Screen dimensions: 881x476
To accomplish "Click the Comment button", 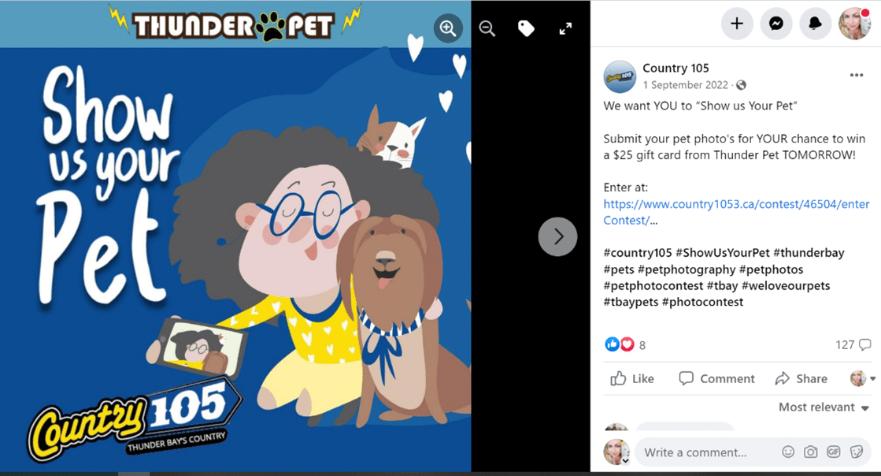I will click(716, 378).
